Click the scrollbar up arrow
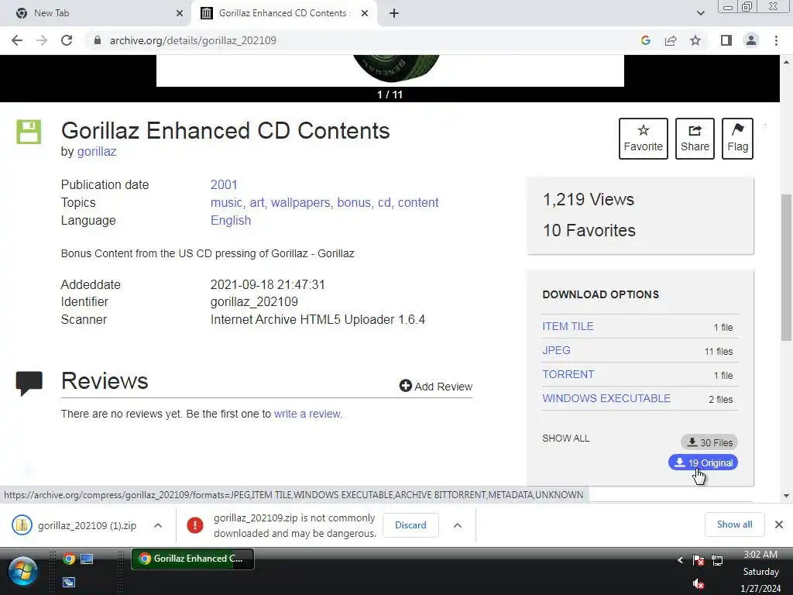The image size is (793, 595). click(x=786, y=62)
